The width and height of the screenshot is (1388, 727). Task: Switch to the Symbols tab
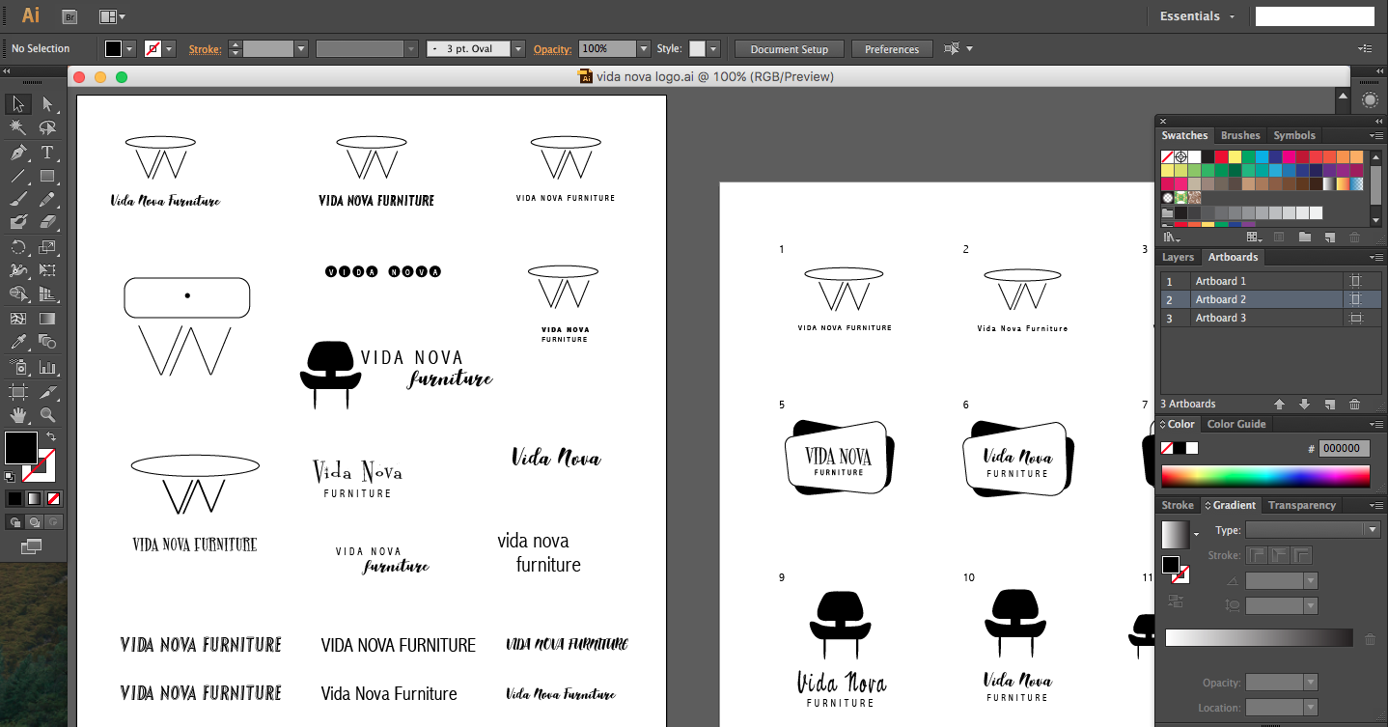click(1293, 136)
